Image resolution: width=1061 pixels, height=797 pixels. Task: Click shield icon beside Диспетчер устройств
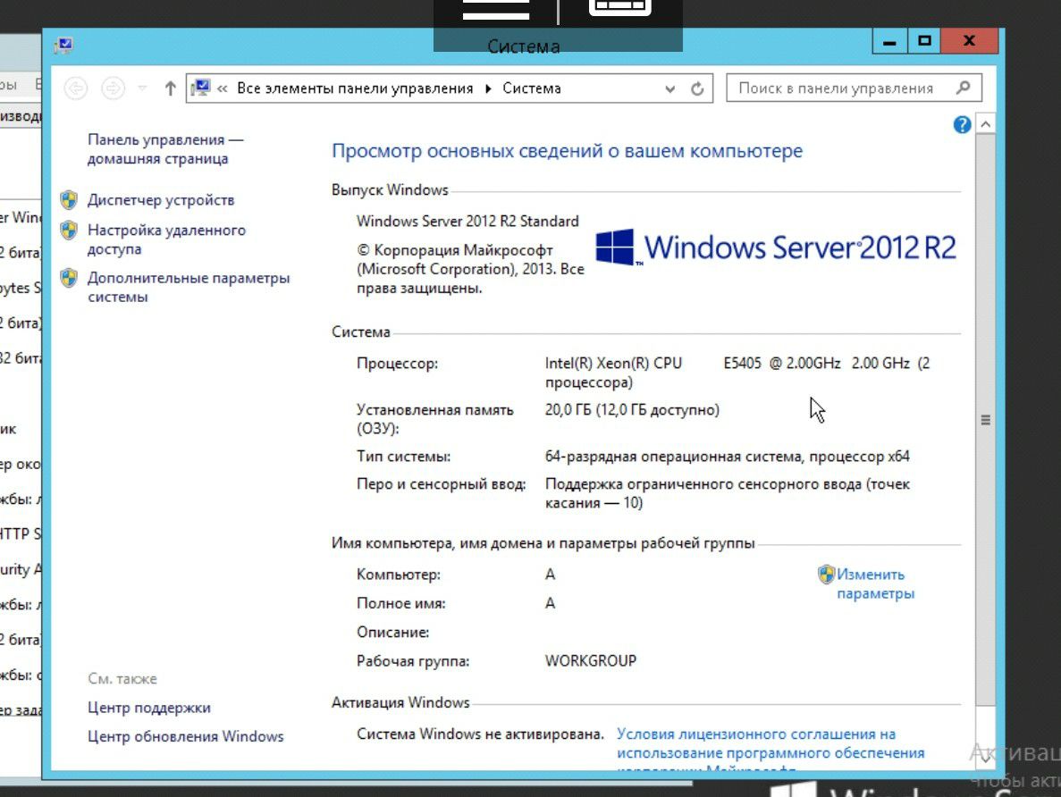coord(68,199)
